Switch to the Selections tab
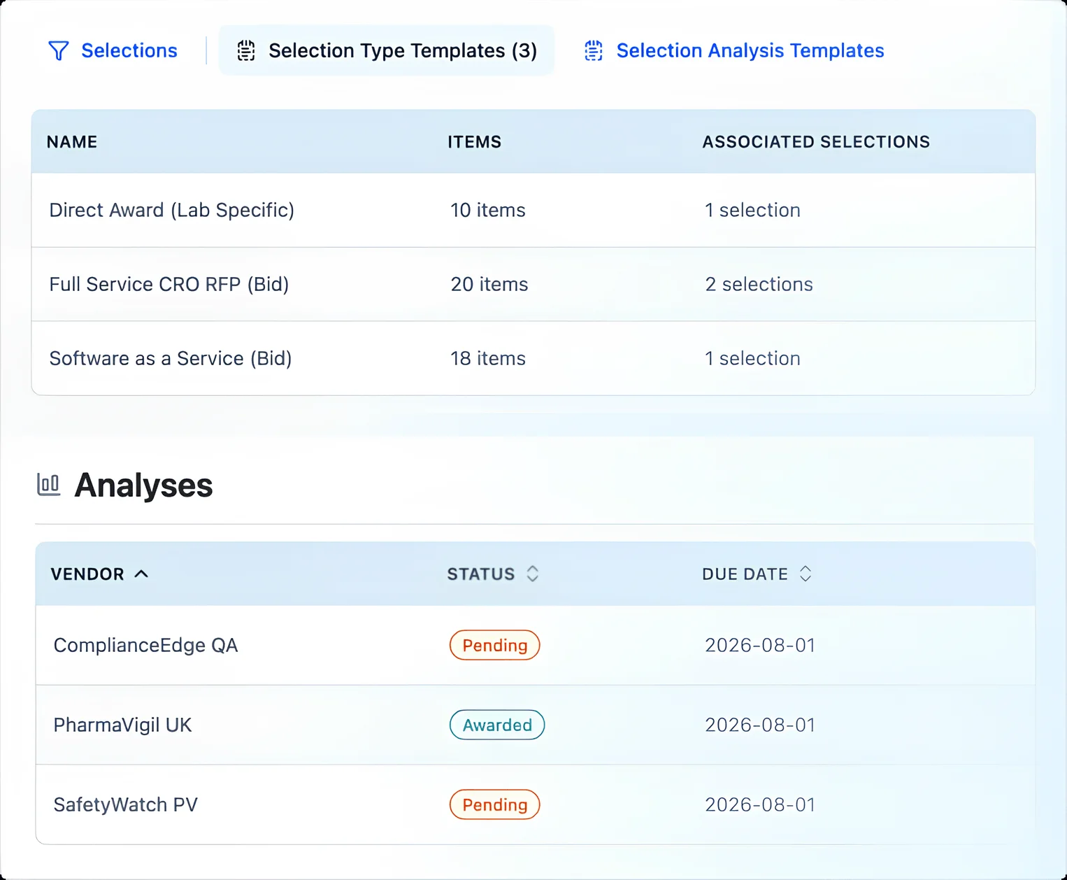Image resolution: width=1067 pixels, height=880 pixels. click(129, 50)
